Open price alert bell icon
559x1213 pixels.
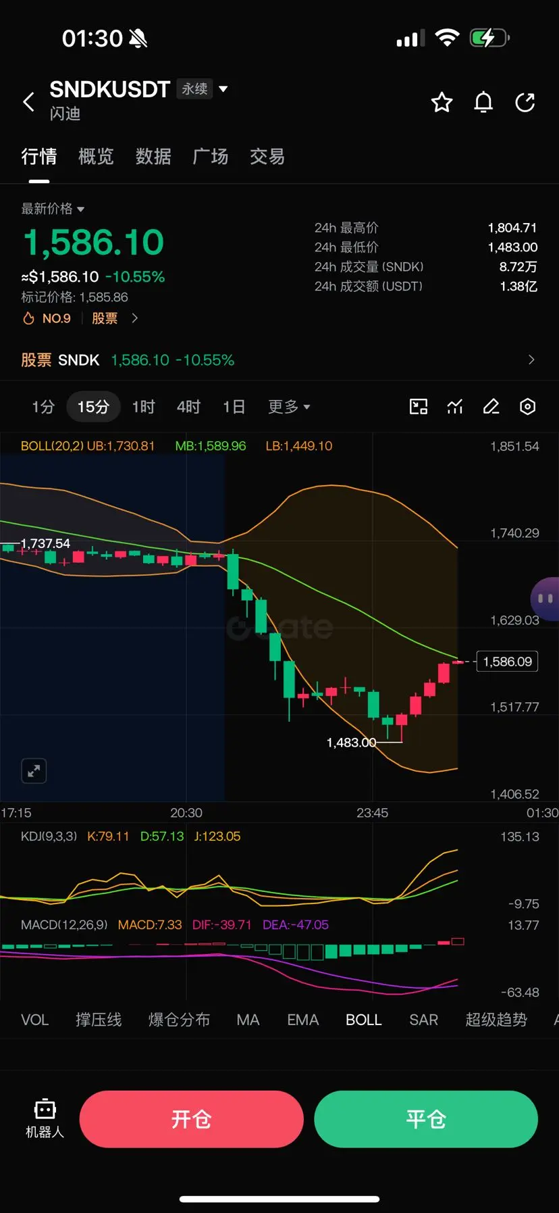click(483, 102)
